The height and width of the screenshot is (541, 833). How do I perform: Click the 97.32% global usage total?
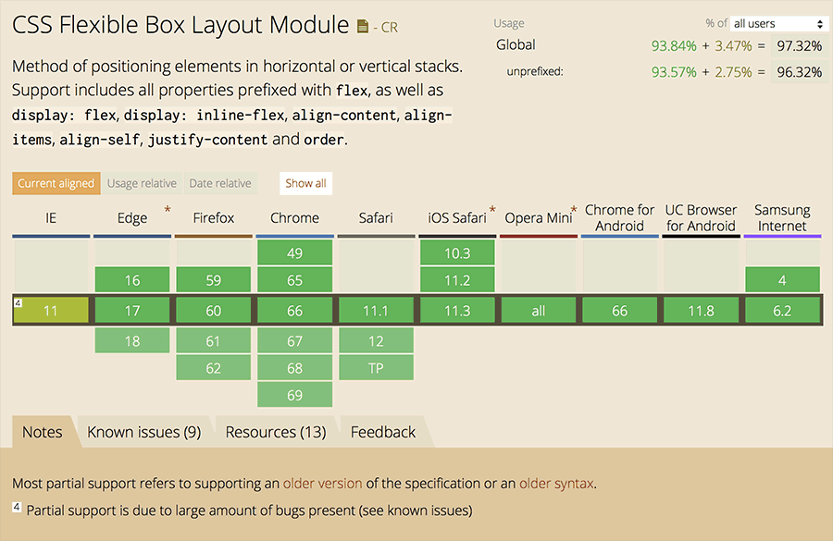tap(800, 45)
